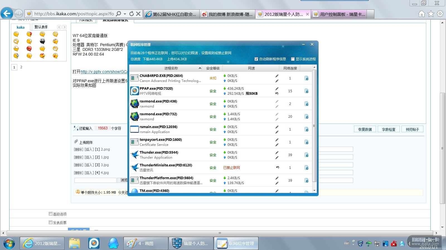Image resolution: width=446 pixels, height=250 pixels.
Task: Open rule settings for CNAB4RPD.EXE
Action: point(306,78)
